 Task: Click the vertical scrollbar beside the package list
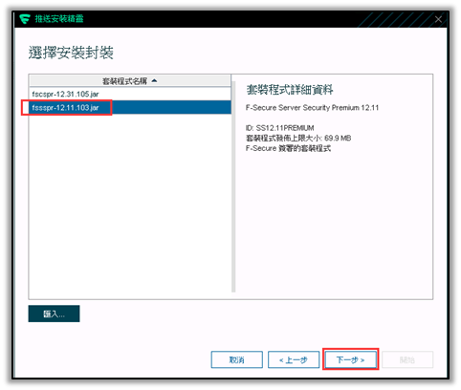point(233,186)
